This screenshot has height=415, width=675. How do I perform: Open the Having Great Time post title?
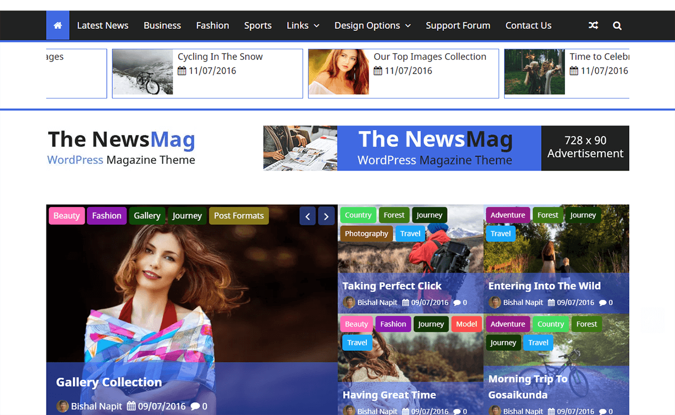pos(389,395)
